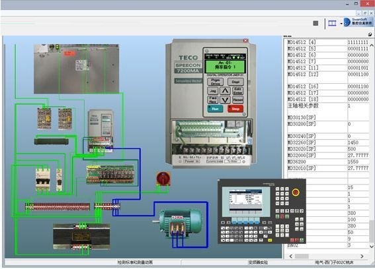Toggle the three-pole circuit breaker
The height and width of the screenshot is (269, 375).
(x=42, y=179)
